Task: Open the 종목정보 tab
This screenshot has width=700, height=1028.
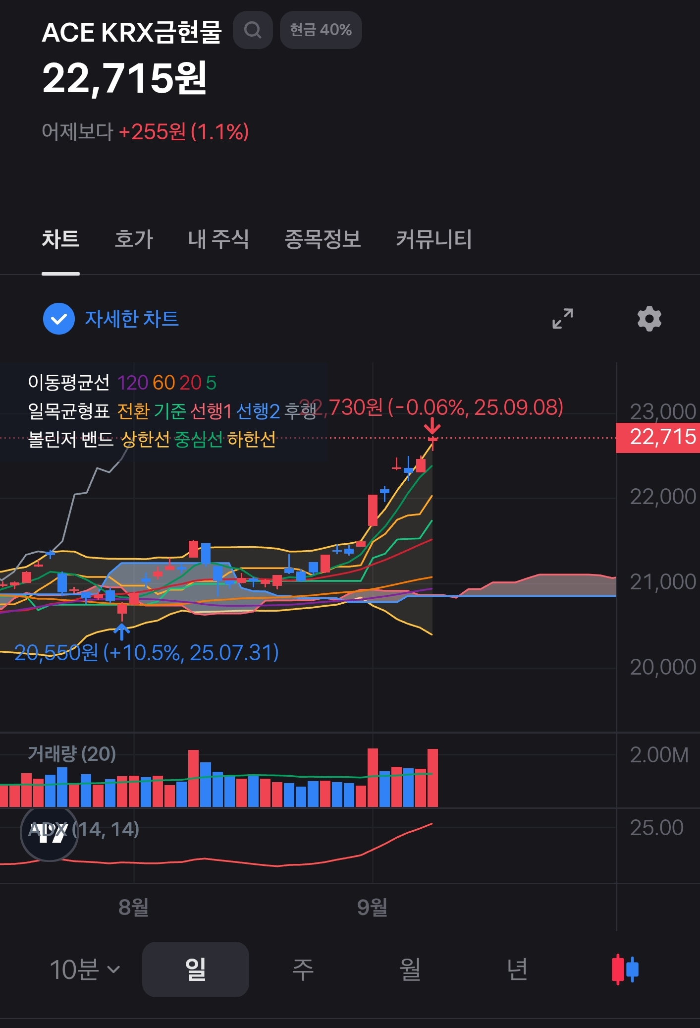Action: (323, 239)
